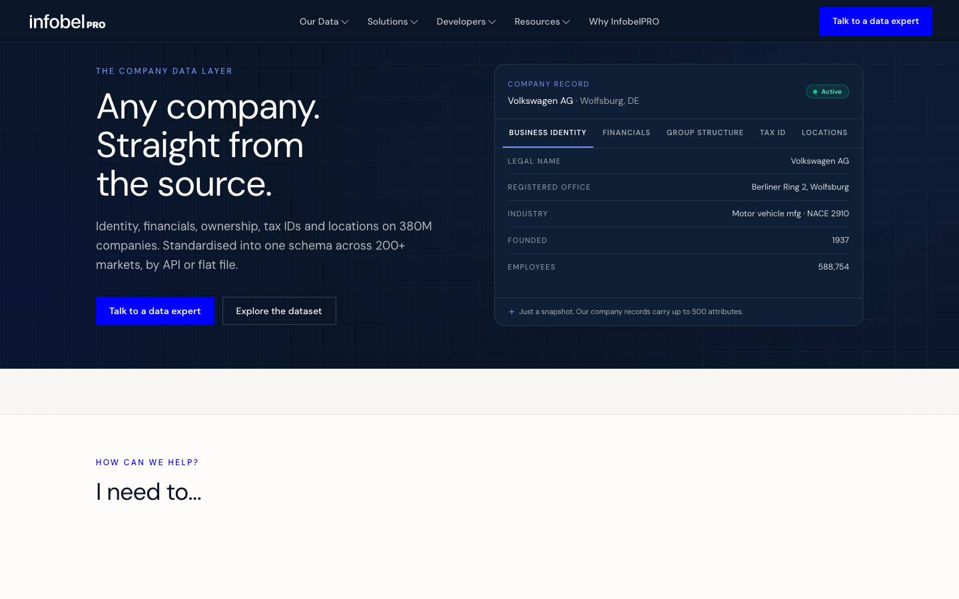
Task: Click the company name Volkswagen AG in record header
Action: pyautogui.click(x=541, y=100)
